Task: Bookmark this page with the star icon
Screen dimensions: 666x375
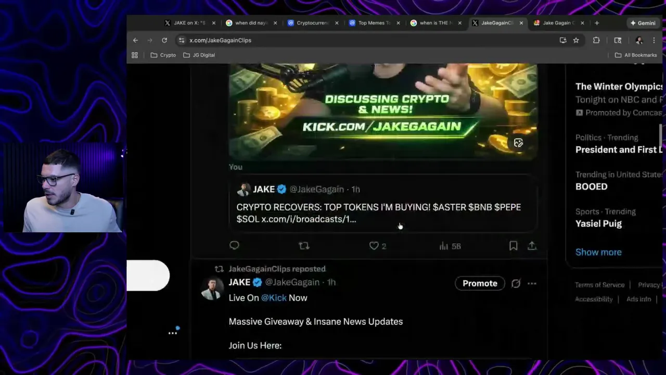Action: tap(576, 40)
